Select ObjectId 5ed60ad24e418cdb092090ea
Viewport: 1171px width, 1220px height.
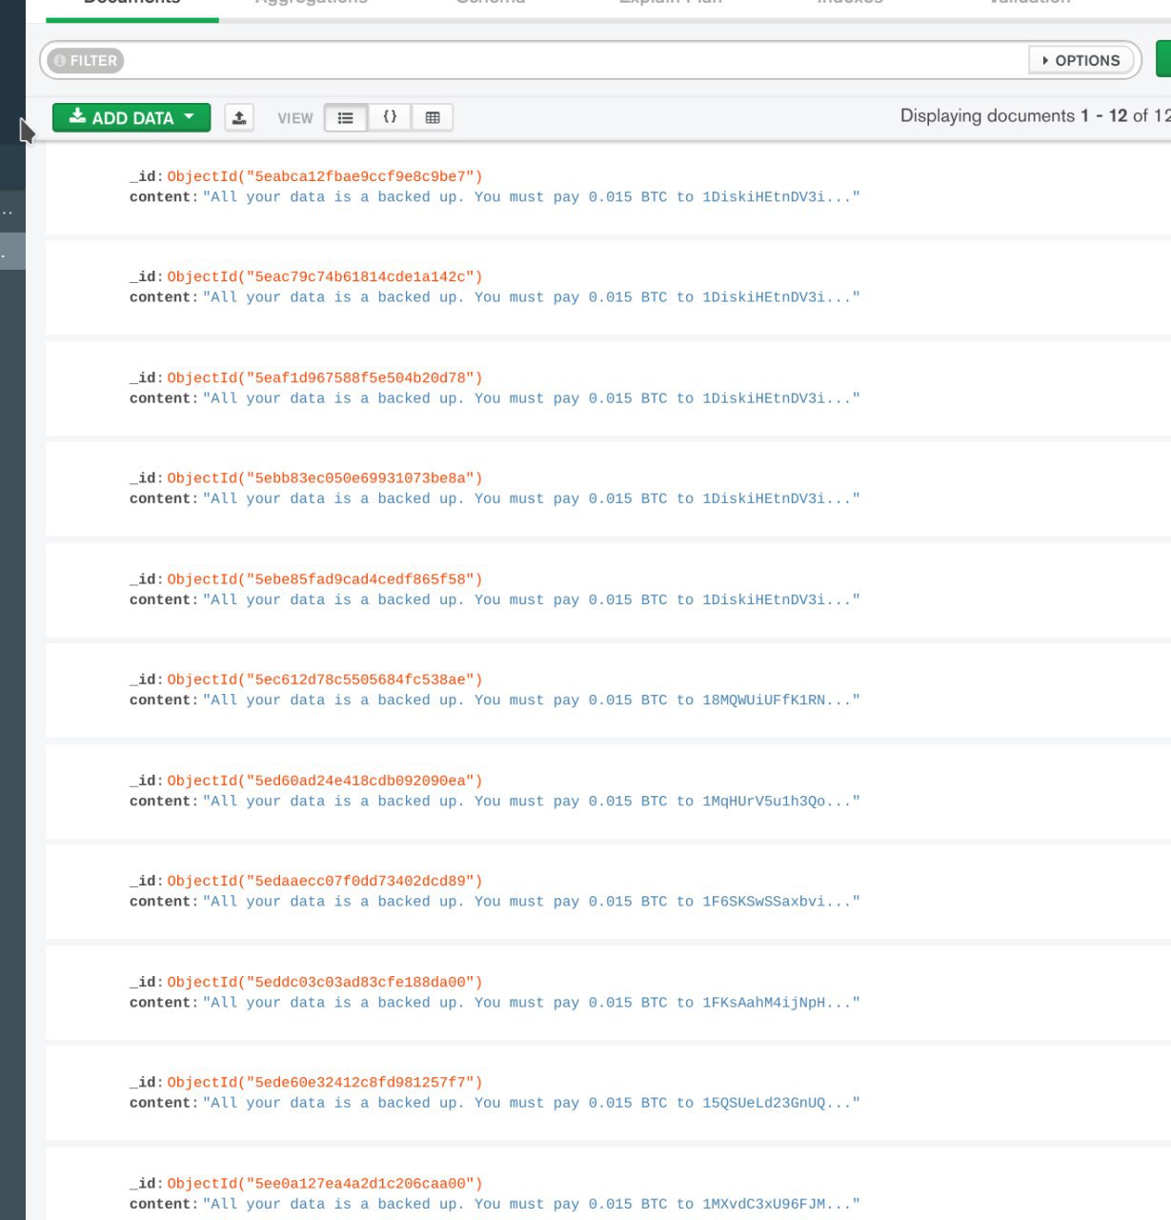pos(325,781)
